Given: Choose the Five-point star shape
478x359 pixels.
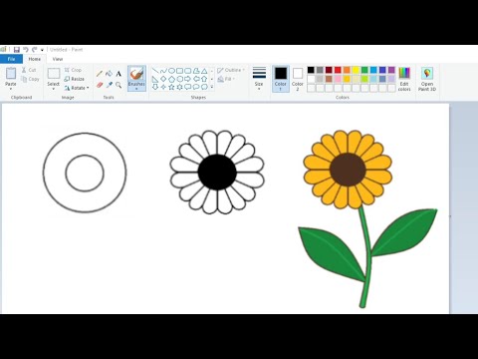Looking at the screenshot, I should pyautogui.click(x=171, y=87).
